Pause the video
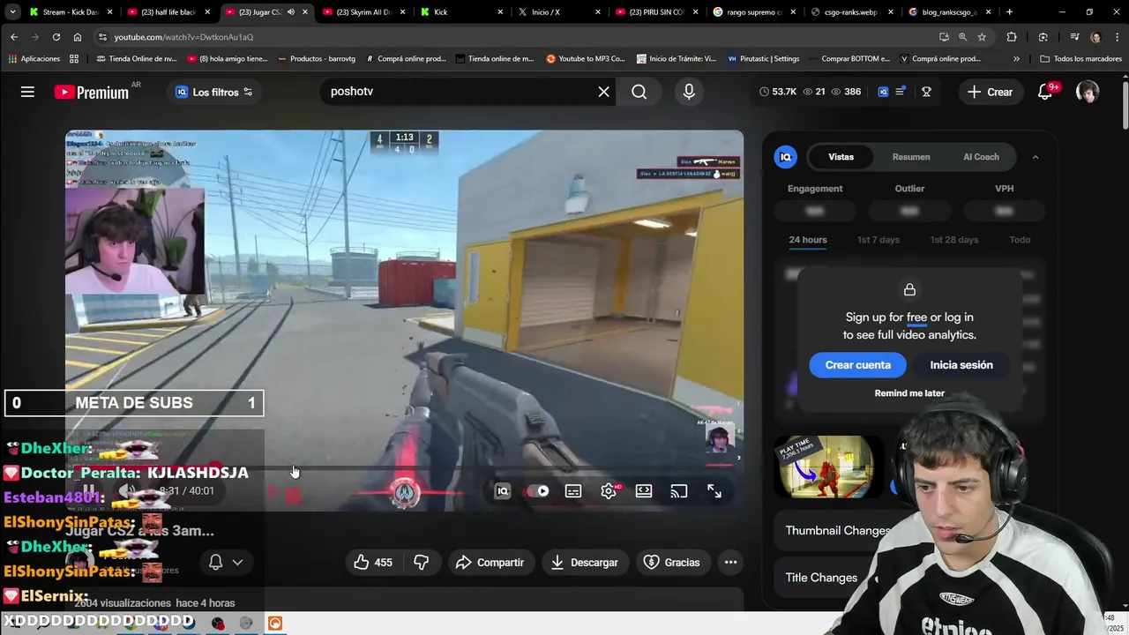Viewport: 1129px width, 635px height. pyautogui.click(x=89, y=491)
